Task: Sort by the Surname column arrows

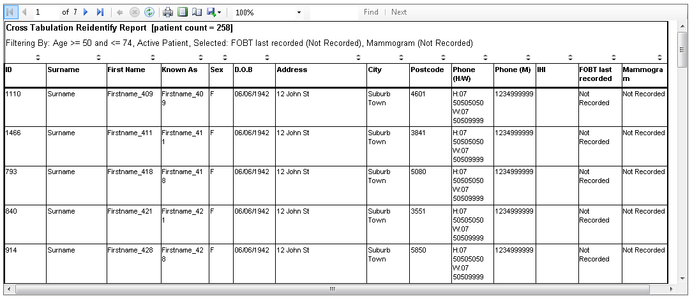Action: [x=98, y=57]
